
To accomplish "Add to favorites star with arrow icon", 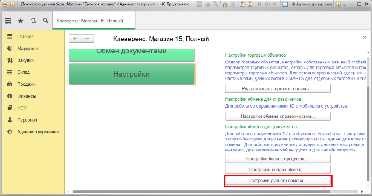I will click(225, 4).
